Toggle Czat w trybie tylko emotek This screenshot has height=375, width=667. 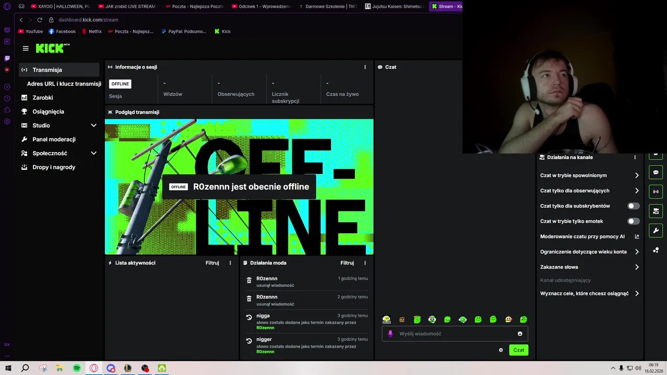tap(633, 221)
